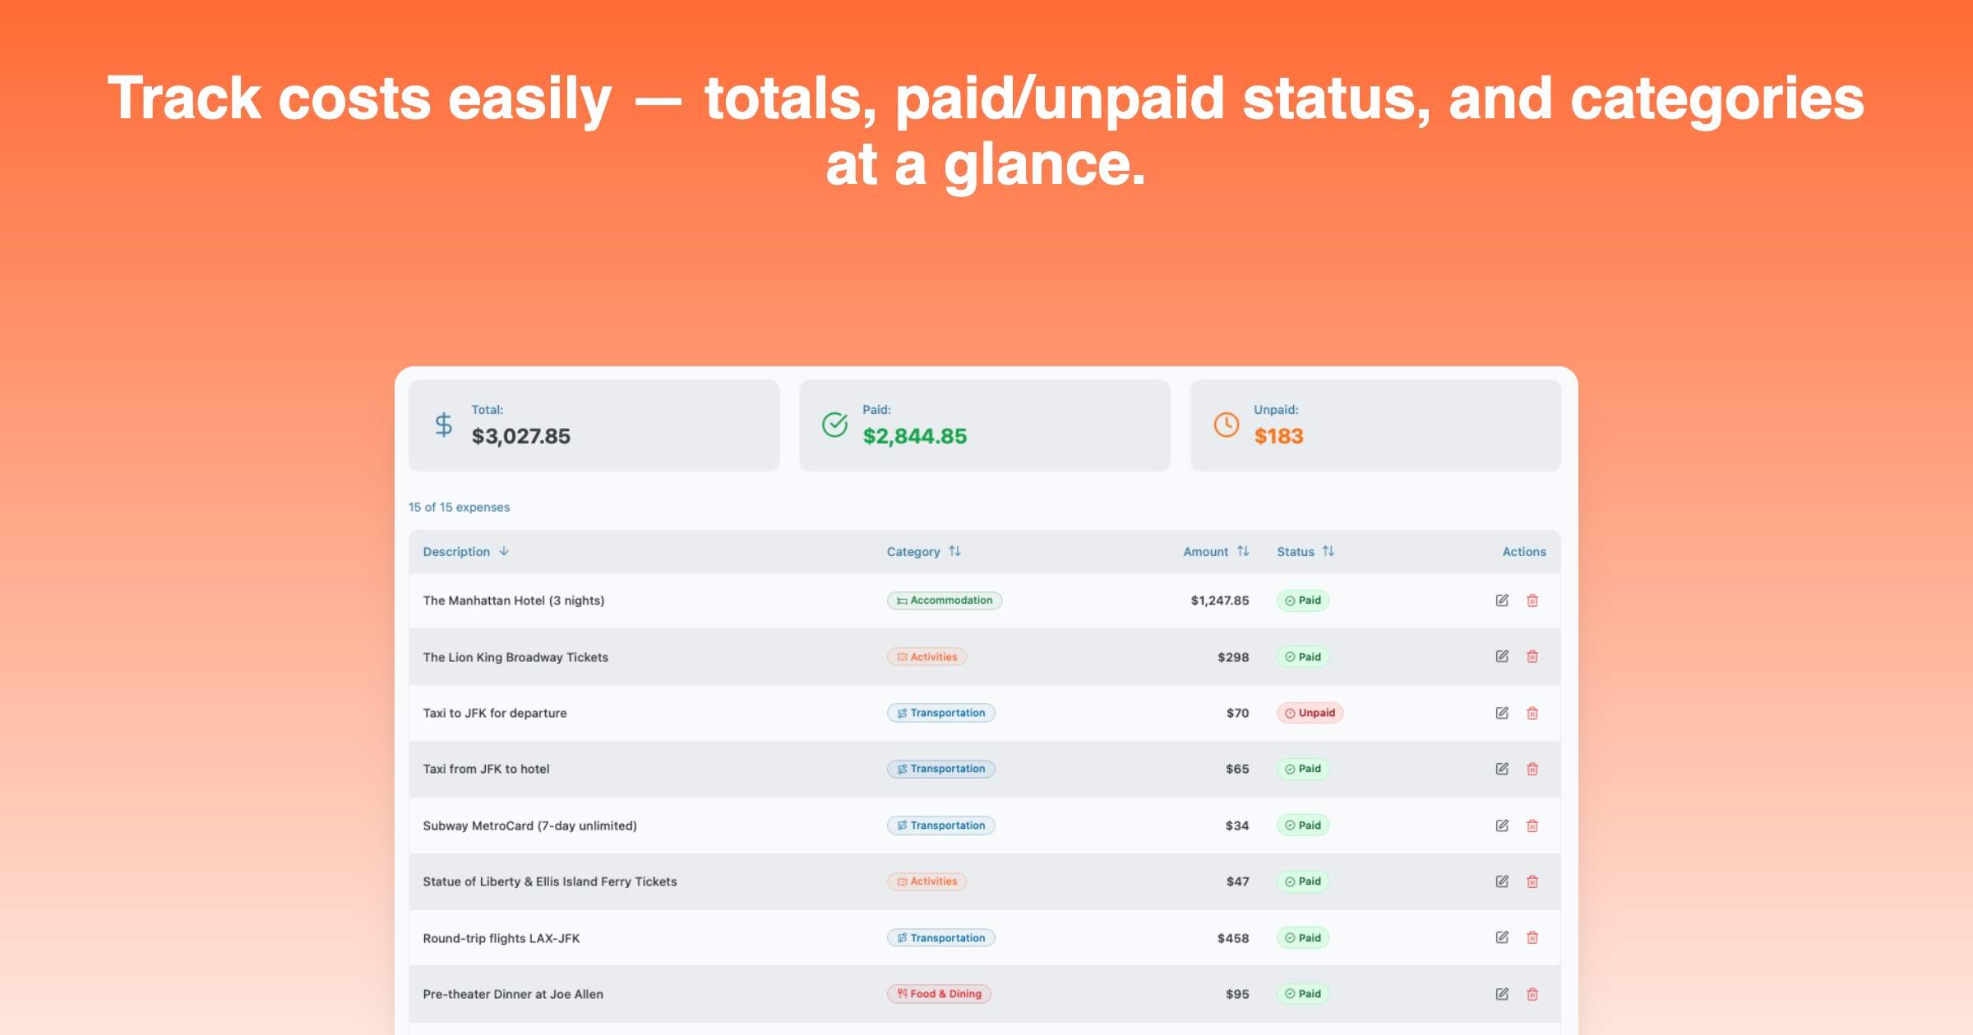Screen dimensions: 1973x1035
Task: Select the Unpaid $183 summary card
Action: [x=1375, y=425]
